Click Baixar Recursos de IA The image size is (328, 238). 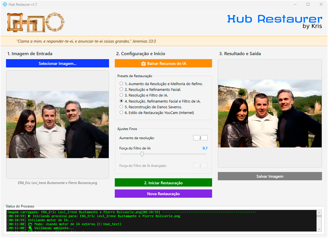(x=163, y=63)
